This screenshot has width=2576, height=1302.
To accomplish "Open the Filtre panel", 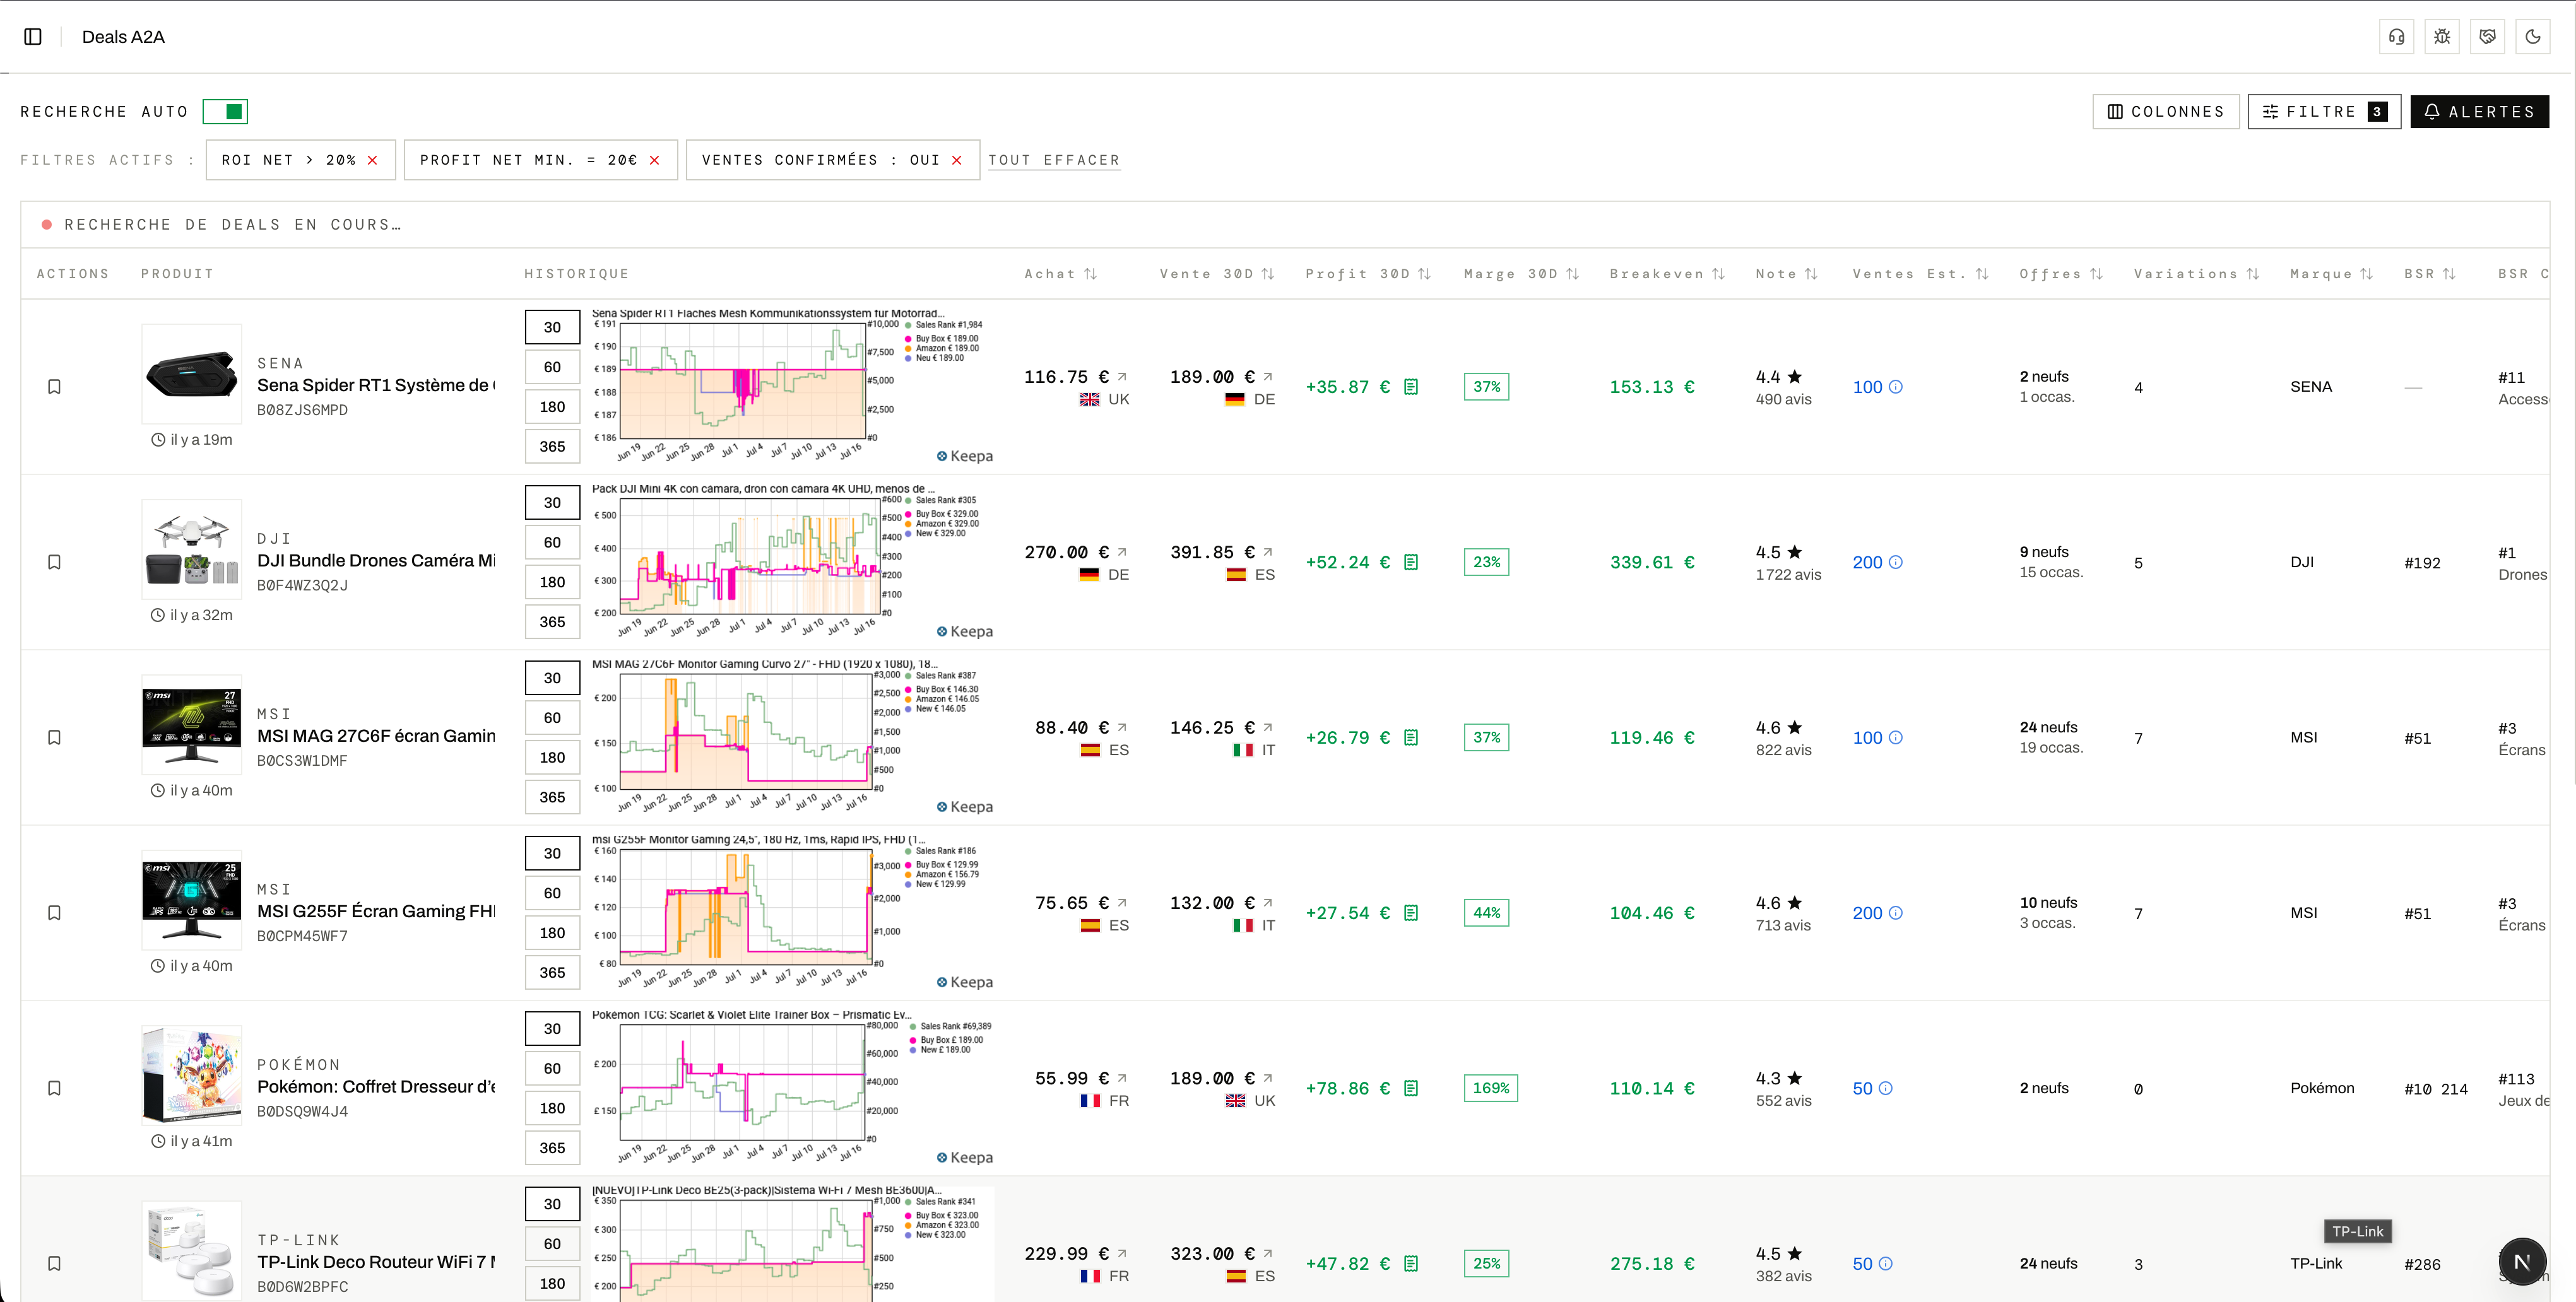I will [2324, 112].
